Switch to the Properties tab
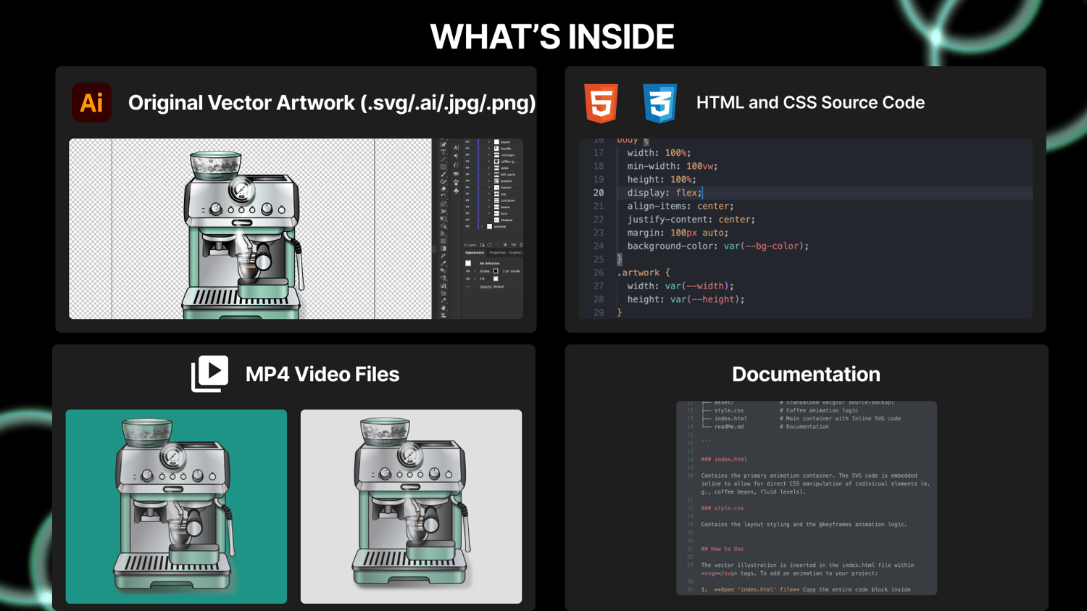 498,253
